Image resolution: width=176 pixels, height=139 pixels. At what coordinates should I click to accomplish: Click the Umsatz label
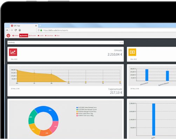pos(118,50)
